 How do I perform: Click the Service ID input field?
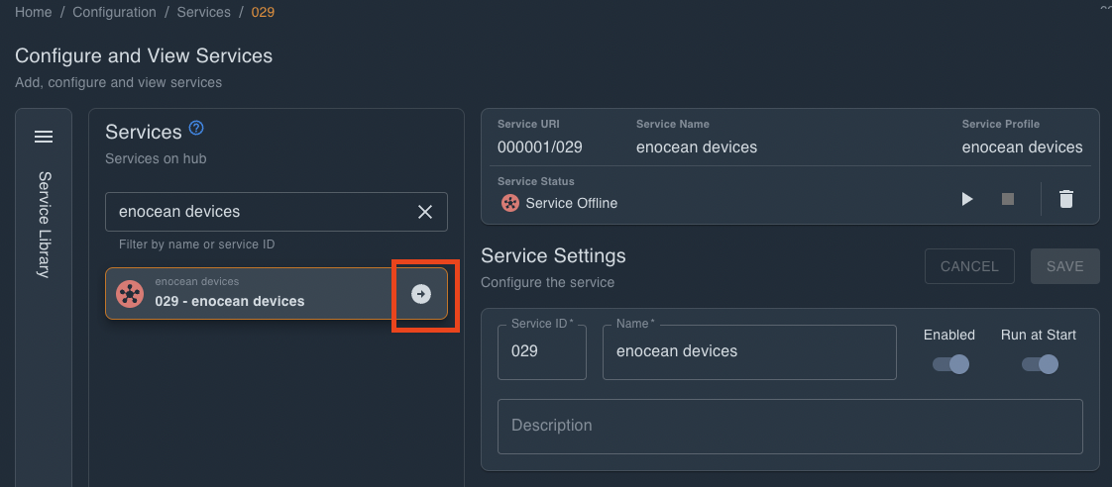coord(541,351)
